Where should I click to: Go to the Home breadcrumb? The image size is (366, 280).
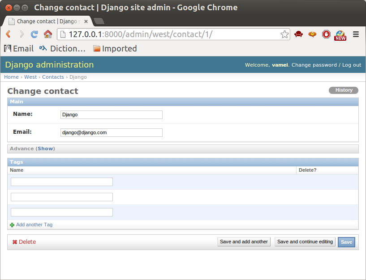[11, 77]
